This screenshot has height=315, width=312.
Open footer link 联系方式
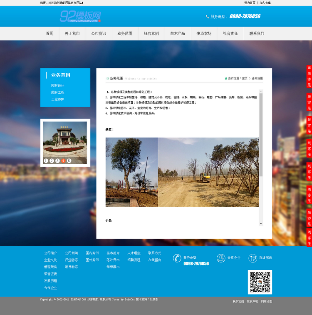click(155, 253)
